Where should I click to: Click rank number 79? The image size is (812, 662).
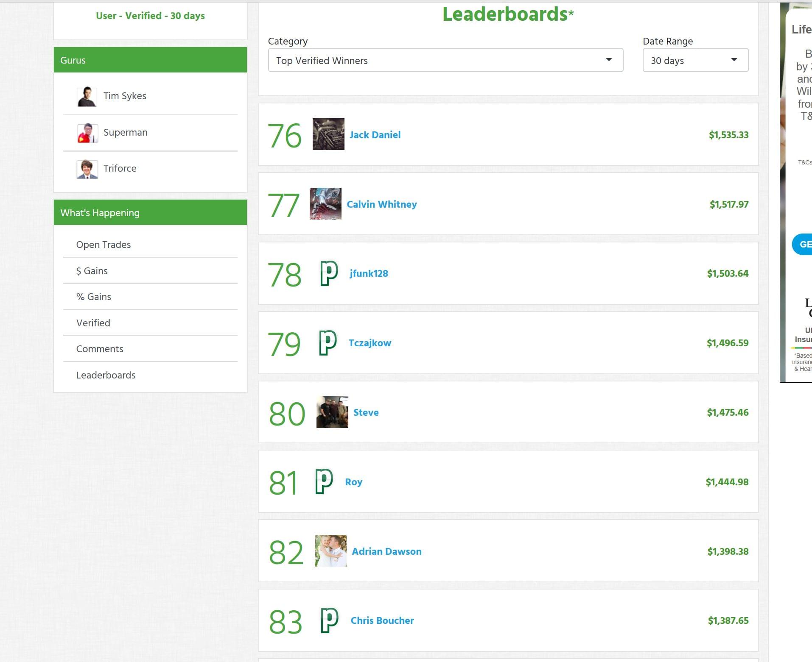(x=284, y=344)
